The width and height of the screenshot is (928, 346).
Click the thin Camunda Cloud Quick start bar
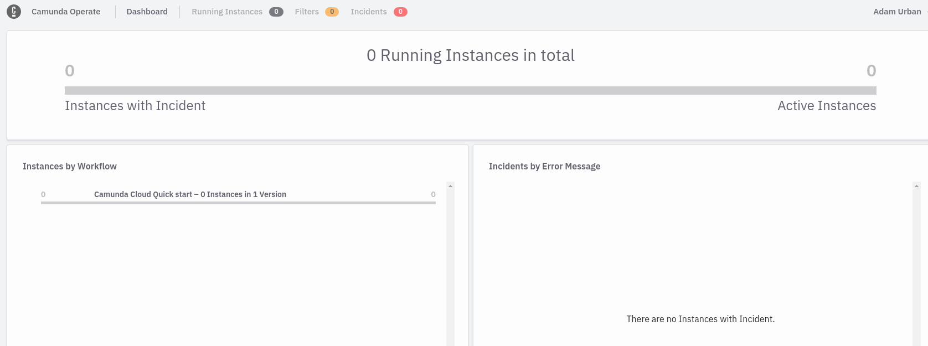[x=238, y=203]
